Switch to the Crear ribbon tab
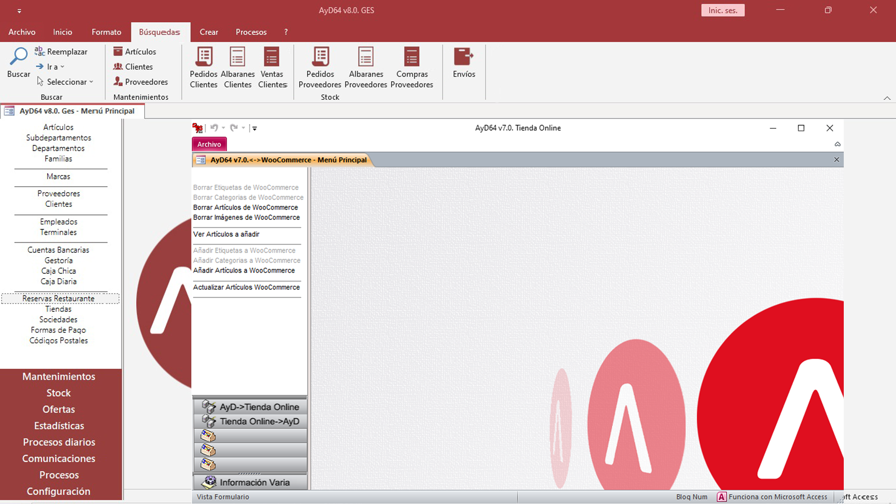896x504 pixels. point(209,32)
